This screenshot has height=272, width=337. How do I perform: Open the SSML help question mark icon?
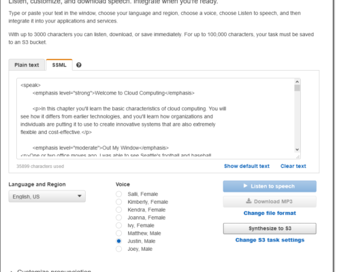79,65
